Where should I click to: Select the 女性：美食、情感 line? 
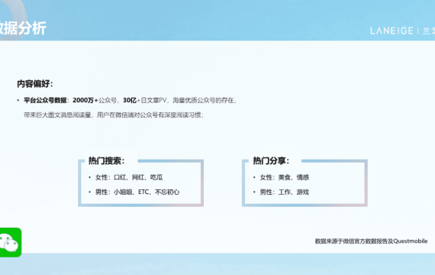click(x=285, y=177)
